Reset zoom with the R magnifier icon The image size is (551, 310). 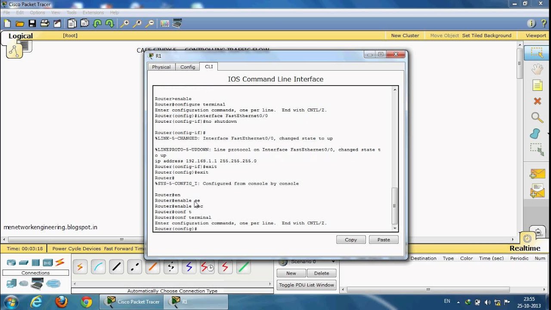(137, 24)
